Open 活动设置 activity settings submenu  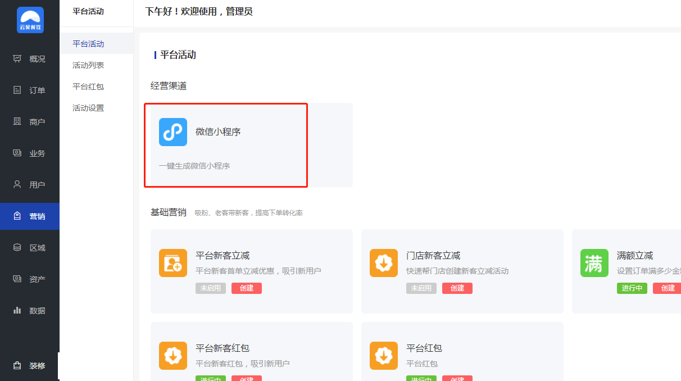[96, 108]
